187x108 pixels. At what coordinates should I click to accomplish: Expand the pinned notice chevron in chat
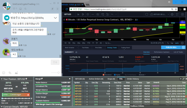click(55, 18)
